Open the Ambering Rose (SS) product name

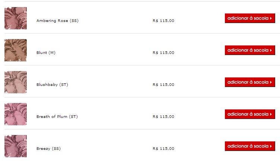[57, 21]
